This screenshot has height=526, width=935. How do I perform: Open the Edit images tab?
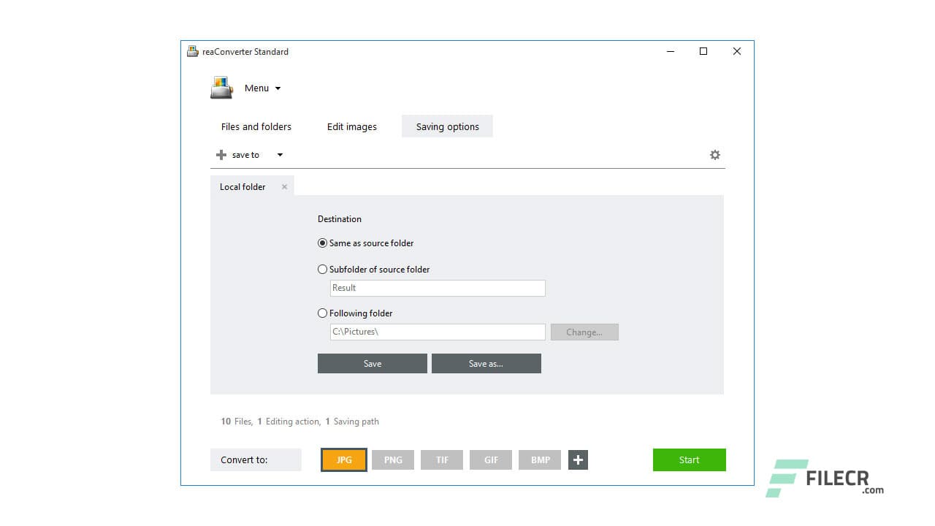[351, 126]
